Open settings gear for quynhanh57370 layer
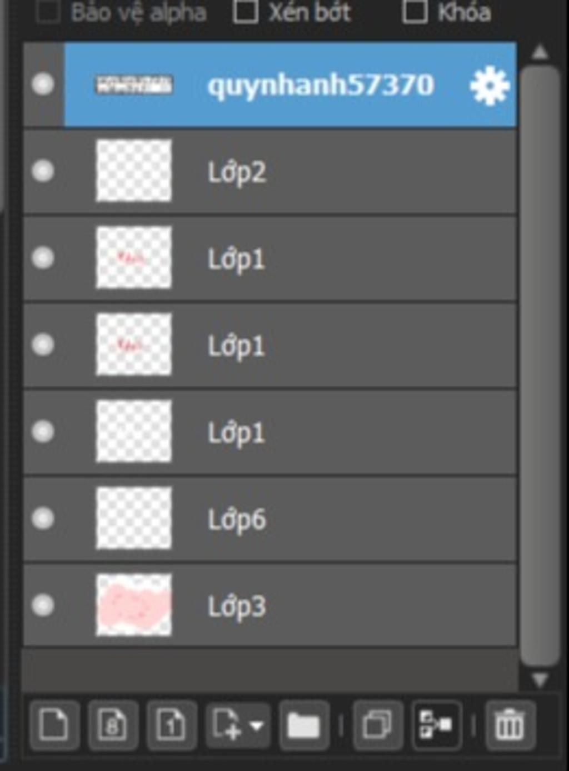Viewport: 569px width, 771px height. point(489,85)
